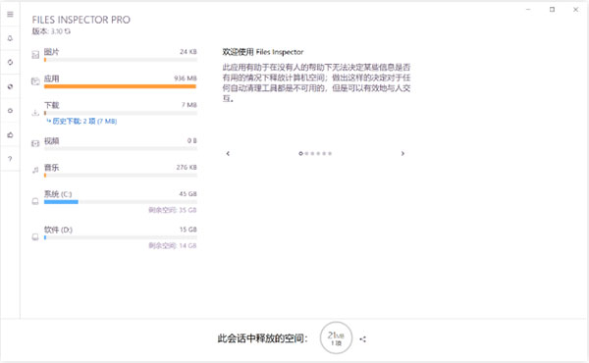Click 欢迎使用 Files Inspector heading
Viewport: 589px width, 363px height.
coord(263,52)
